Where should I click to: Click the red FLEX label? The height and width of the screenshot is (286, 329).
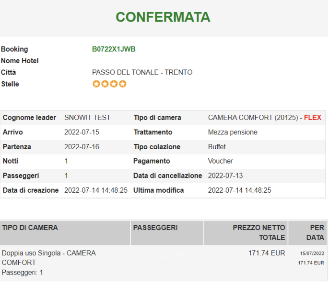pos(312,118)
